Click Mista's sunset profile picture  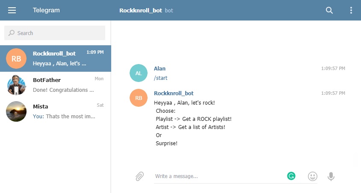pyautogui.click(x=16, y=111)
